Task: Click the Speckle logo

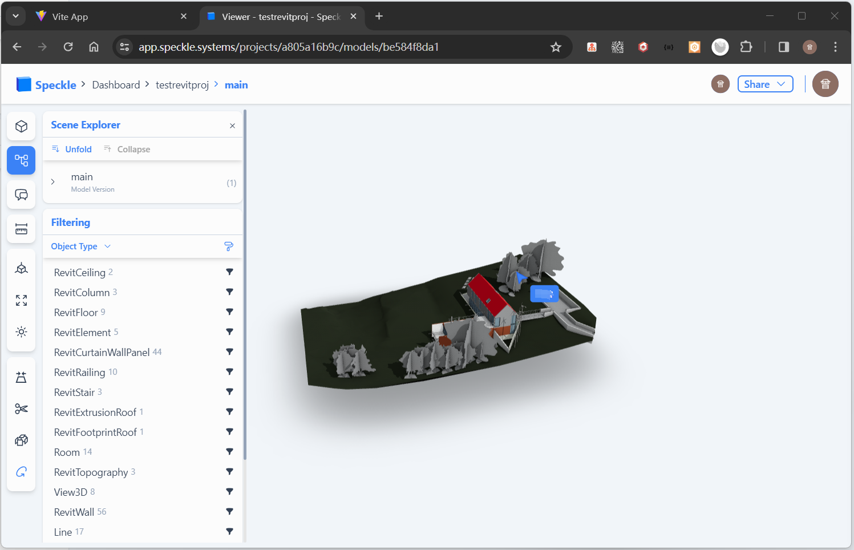Action: (23, 84)
